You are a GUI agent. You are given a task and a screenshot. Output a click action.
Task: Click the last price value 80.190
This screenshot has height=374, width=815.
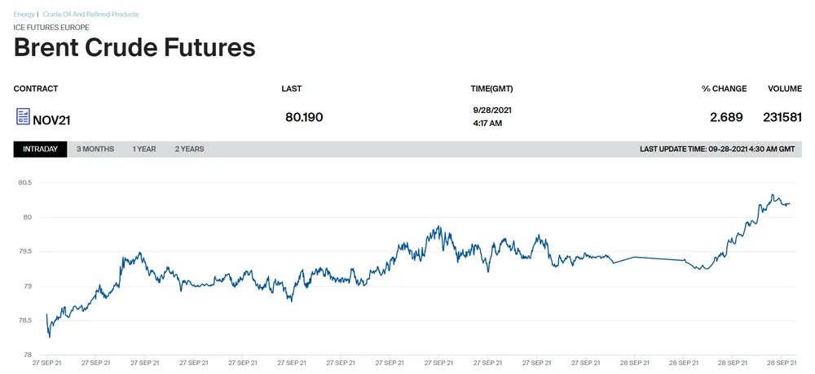(x=304, y=117)
